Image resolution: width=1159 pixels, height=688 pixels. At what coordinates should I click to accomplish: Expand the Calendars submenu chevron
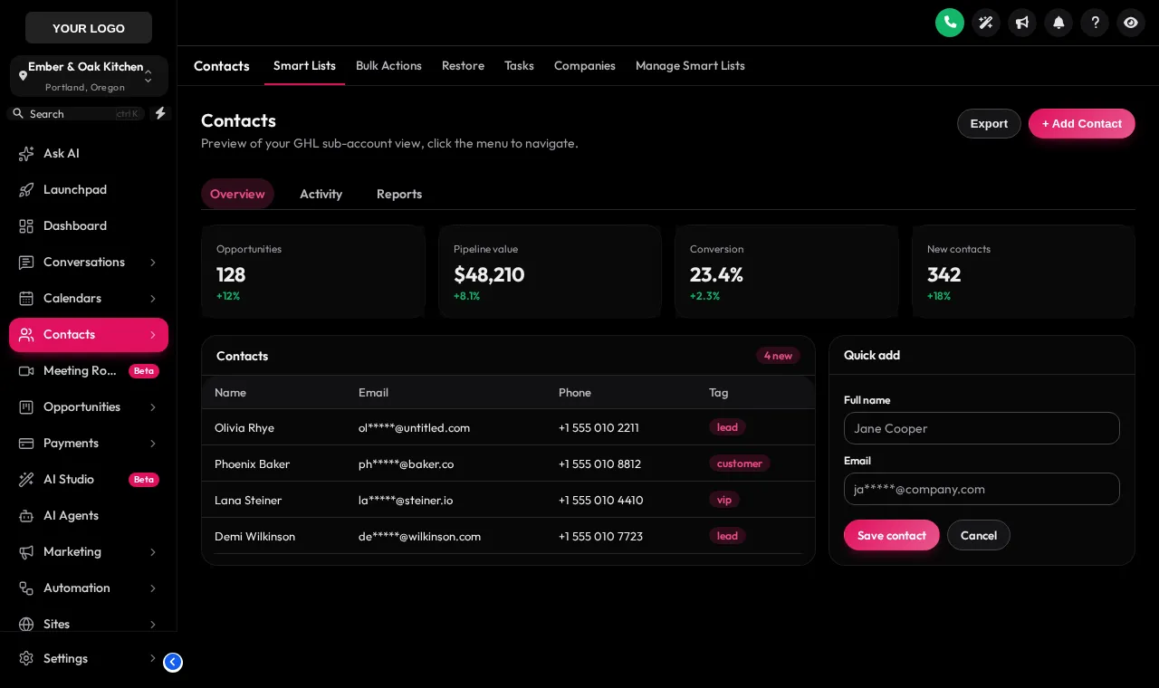[153, 299]
